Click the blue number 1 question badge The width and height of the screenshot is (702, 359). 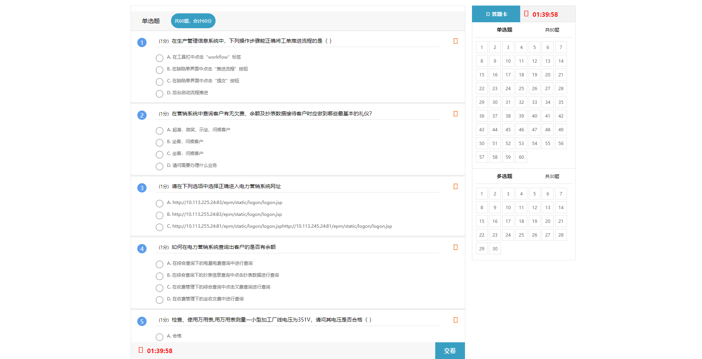[x=142, y=43]
